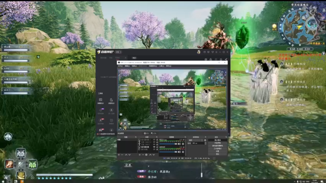Pop out the Controls dock header icon
Viewport: 326px width, 183px height.
coord(226,137)
